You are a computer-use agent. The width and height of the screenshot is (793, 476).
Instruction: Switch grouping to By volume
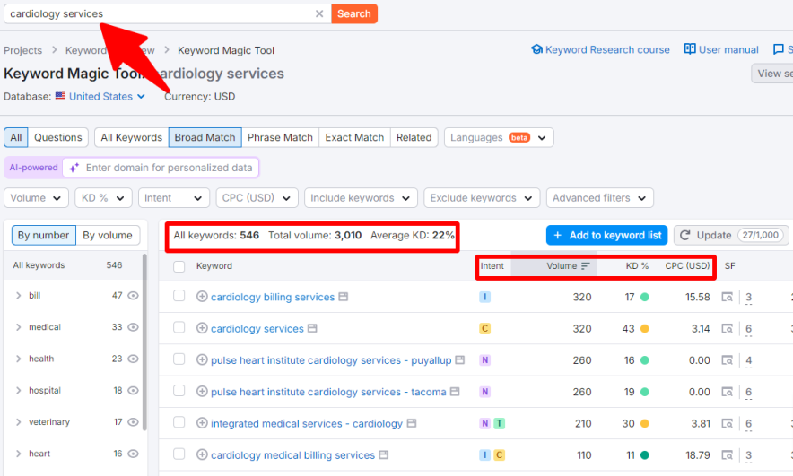coord(108,236)
